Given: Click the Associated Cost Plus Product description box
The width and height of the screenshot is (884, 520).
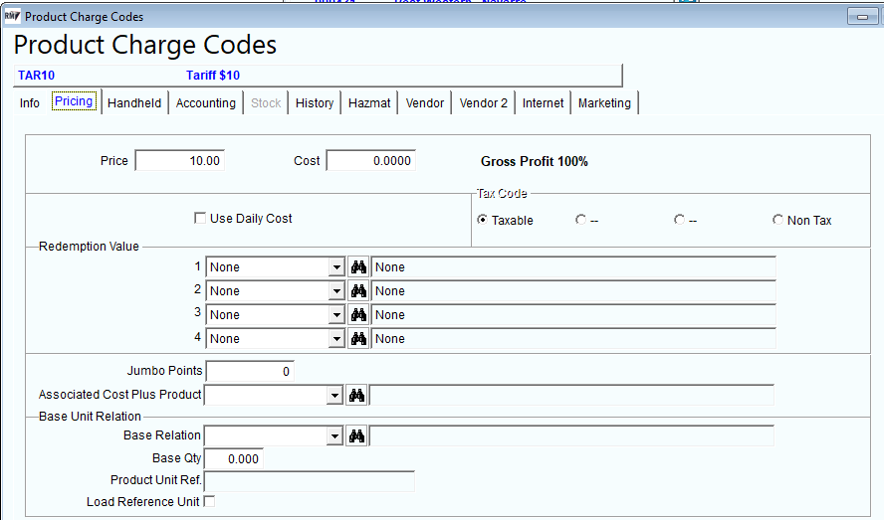Looking at the screenshot, I should click(571, 395).
